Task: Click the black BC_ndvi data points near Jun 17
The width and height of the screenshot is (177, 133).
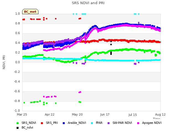Action: [111, 48]
